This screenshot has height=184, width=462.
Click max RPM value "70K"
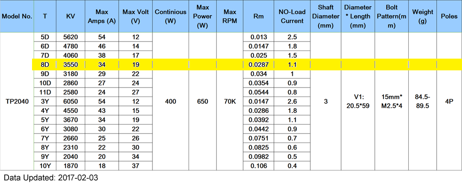(x=230, y=101)
